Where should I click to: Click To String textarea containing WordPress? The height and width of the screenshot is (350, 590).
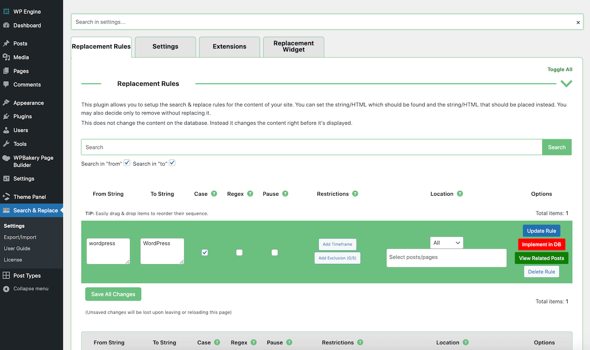162,251
